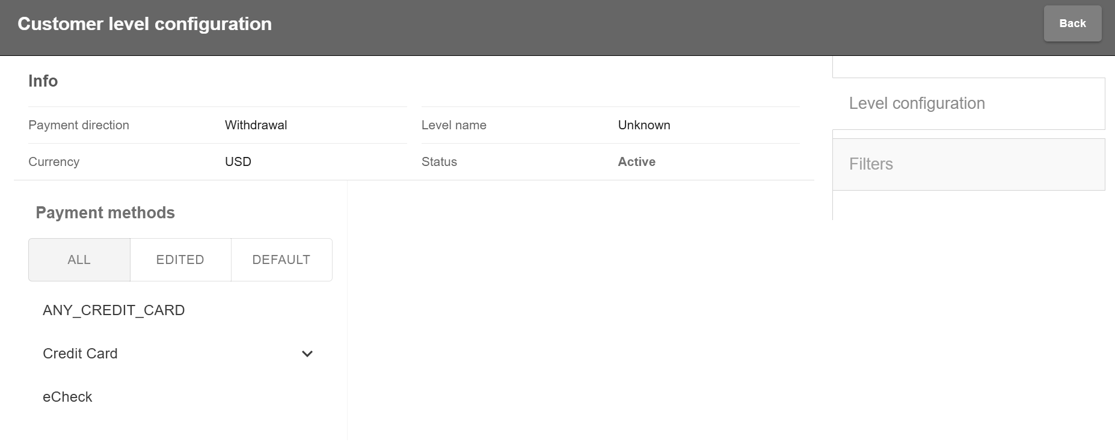Select ANY_CREDIT_CARD payment method
The height and width of the screenshot is (442, 1115).
[x=114, y=310]
